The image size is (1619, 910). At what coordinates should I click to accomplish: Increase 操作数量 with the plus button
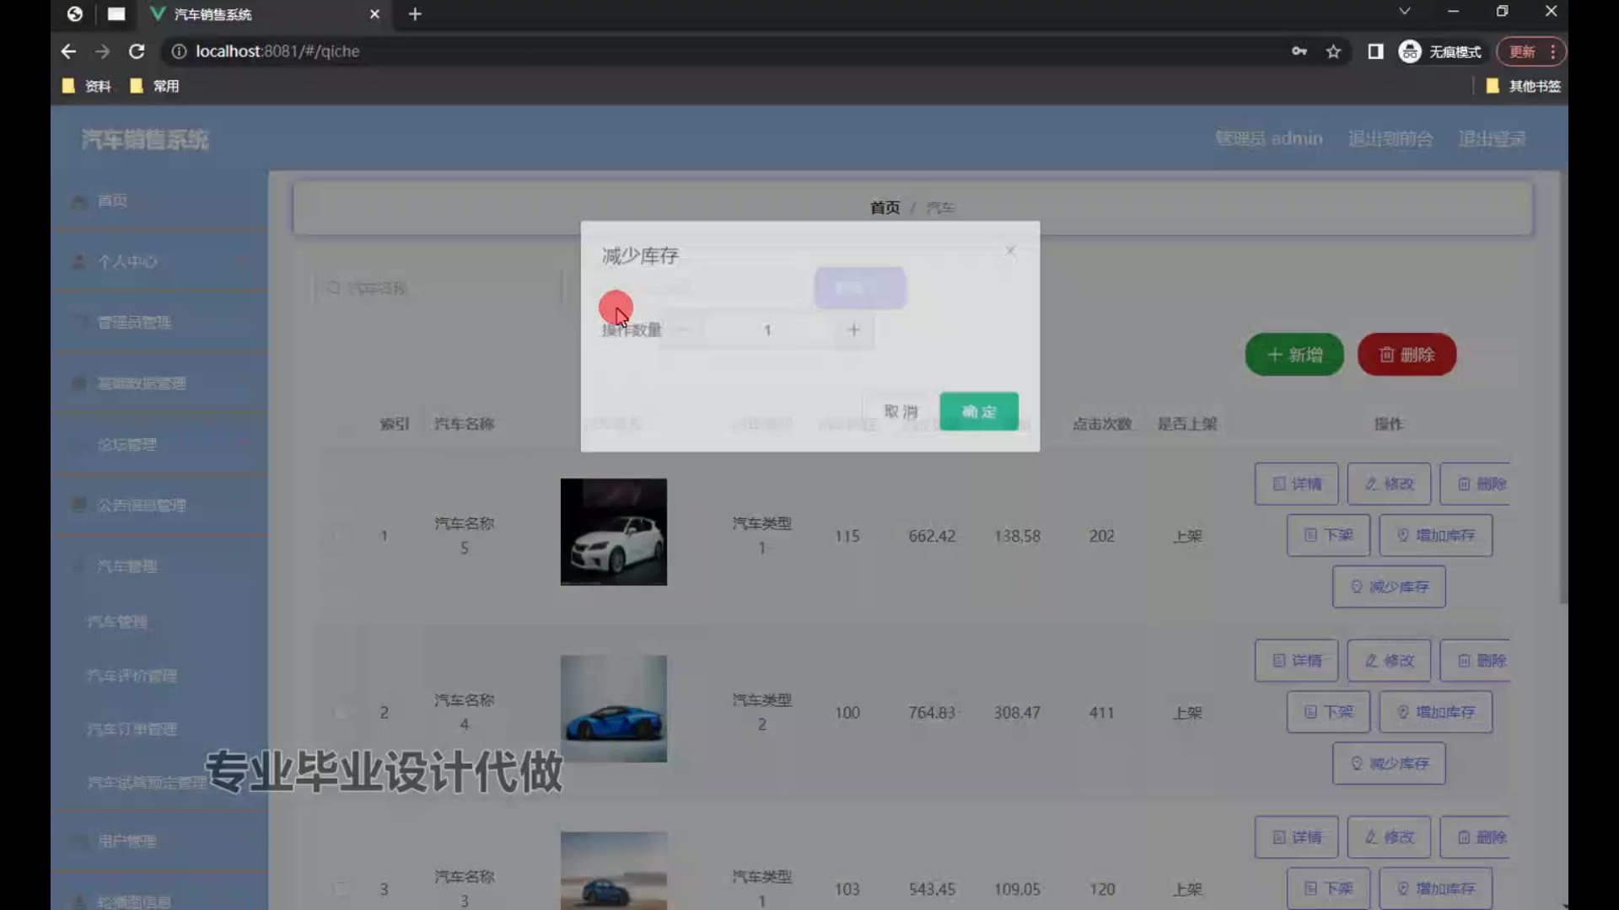click(853, 329)
